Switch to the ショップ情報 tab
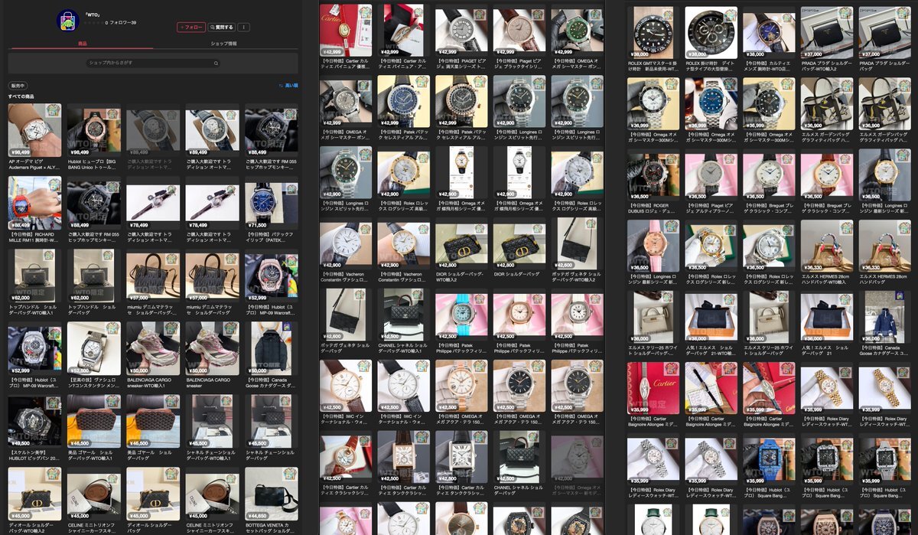This screenshot has width=918, height=535. 224,44
